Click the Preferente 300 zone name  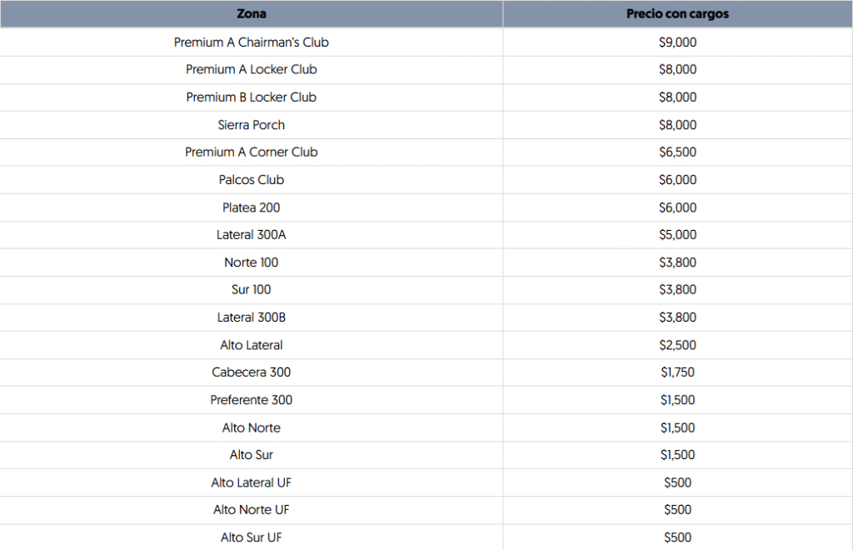tap(251, 400)
